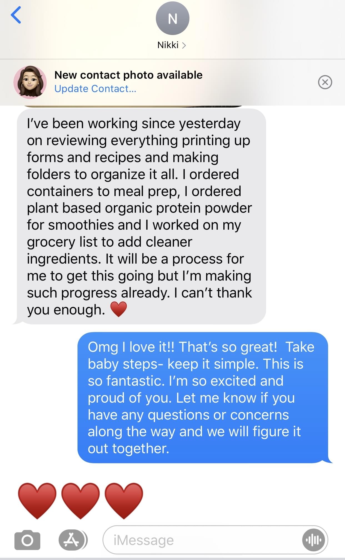Click the Update Contact... link
The width and height of the screenshot is (345, 560).
coord(95,89)
